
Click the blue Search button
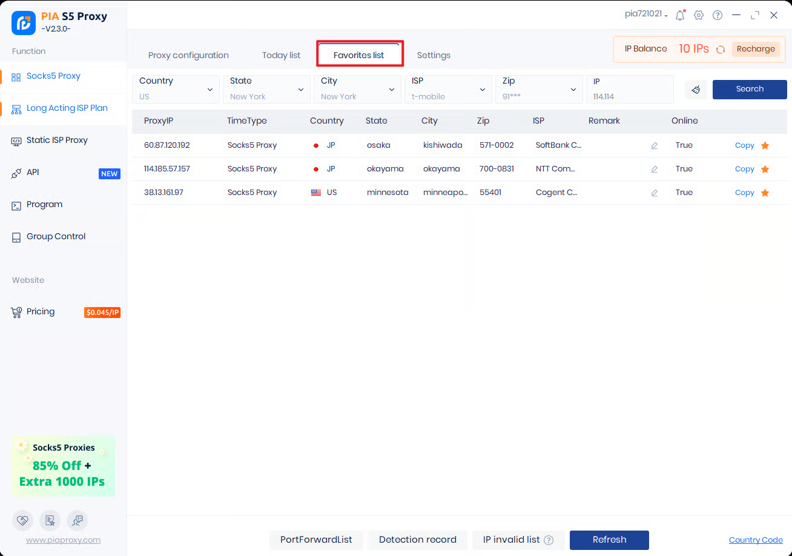pyautogui.click(x=750, y=89)
